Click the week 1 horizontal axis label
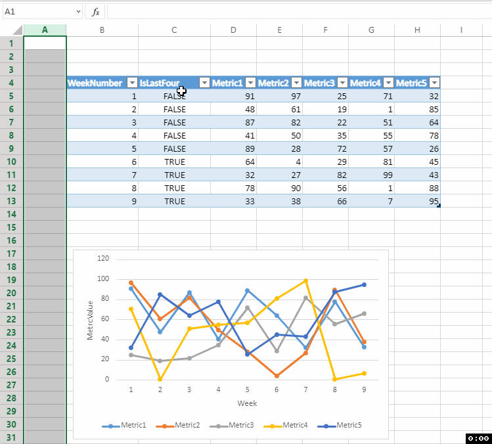 point(131,389)
